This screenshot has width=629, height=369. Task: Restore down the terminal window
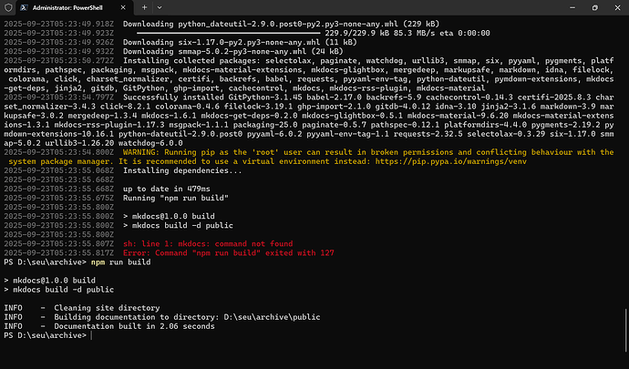[x=595, y=7]
